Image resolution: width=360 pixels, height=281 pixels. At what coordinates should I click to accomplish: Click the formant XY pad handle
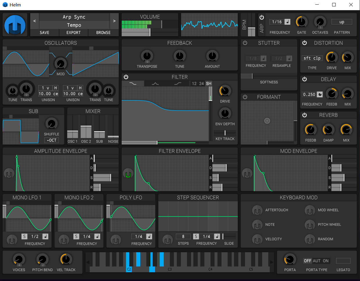coord(267,121)
